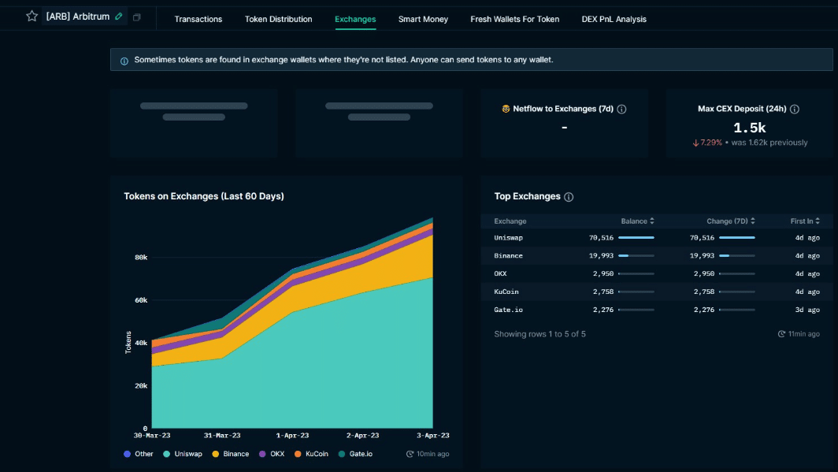Click info icon next to Top Exchanges

pyautogui.click(x=569, y=197)
